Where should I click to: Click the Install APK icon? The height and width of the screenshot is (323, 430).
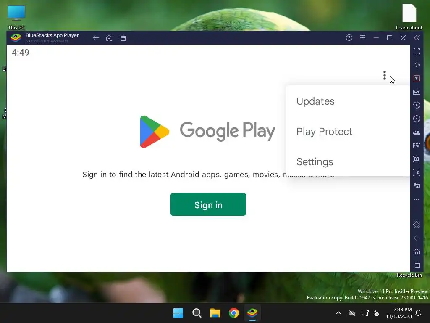[416, 146]
